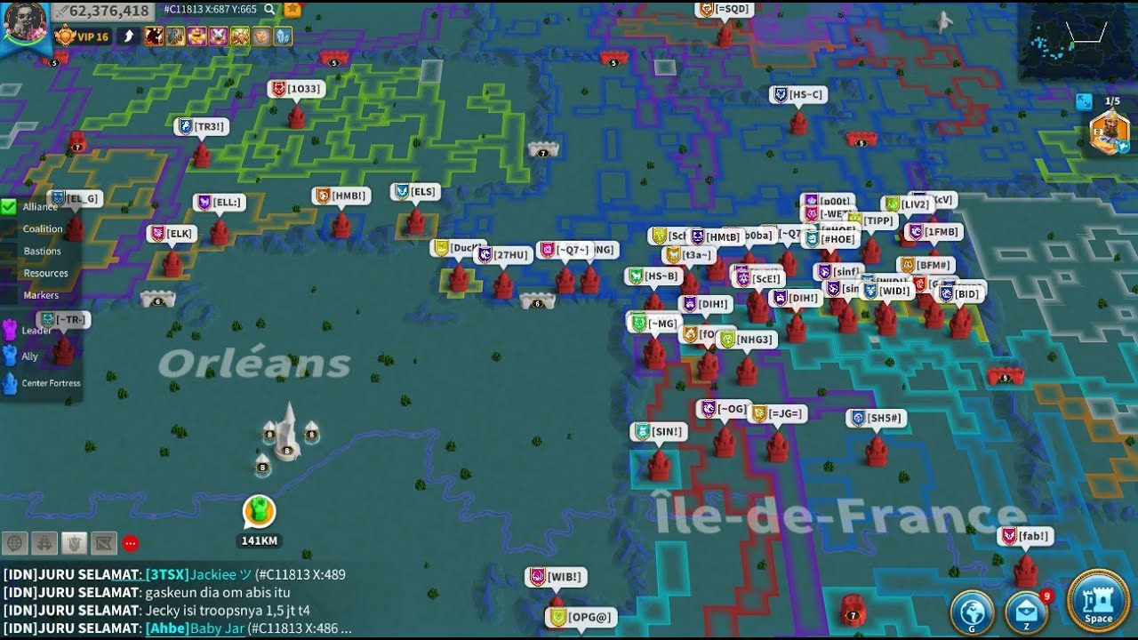Select the [=JG=] alliance marker
Screen dimensions: 1138x640
(x=777, y=413)
